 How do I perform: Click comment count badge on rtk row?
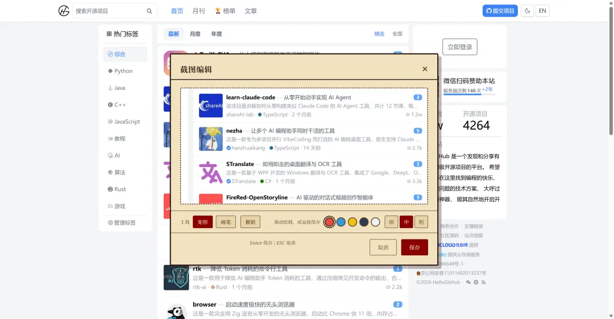[398, 269]
